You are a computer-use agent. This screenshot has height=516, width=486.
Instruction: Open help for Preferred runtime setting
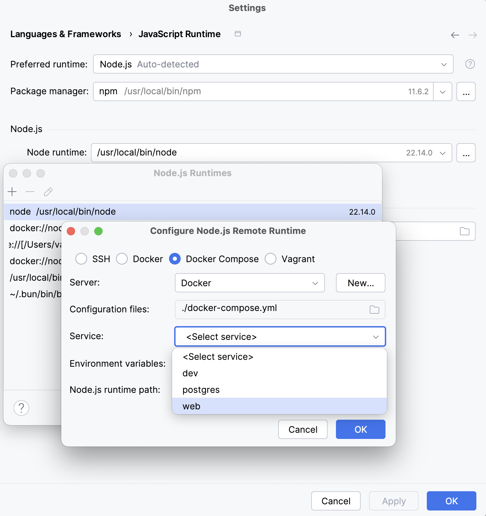[x=470, y=64]
